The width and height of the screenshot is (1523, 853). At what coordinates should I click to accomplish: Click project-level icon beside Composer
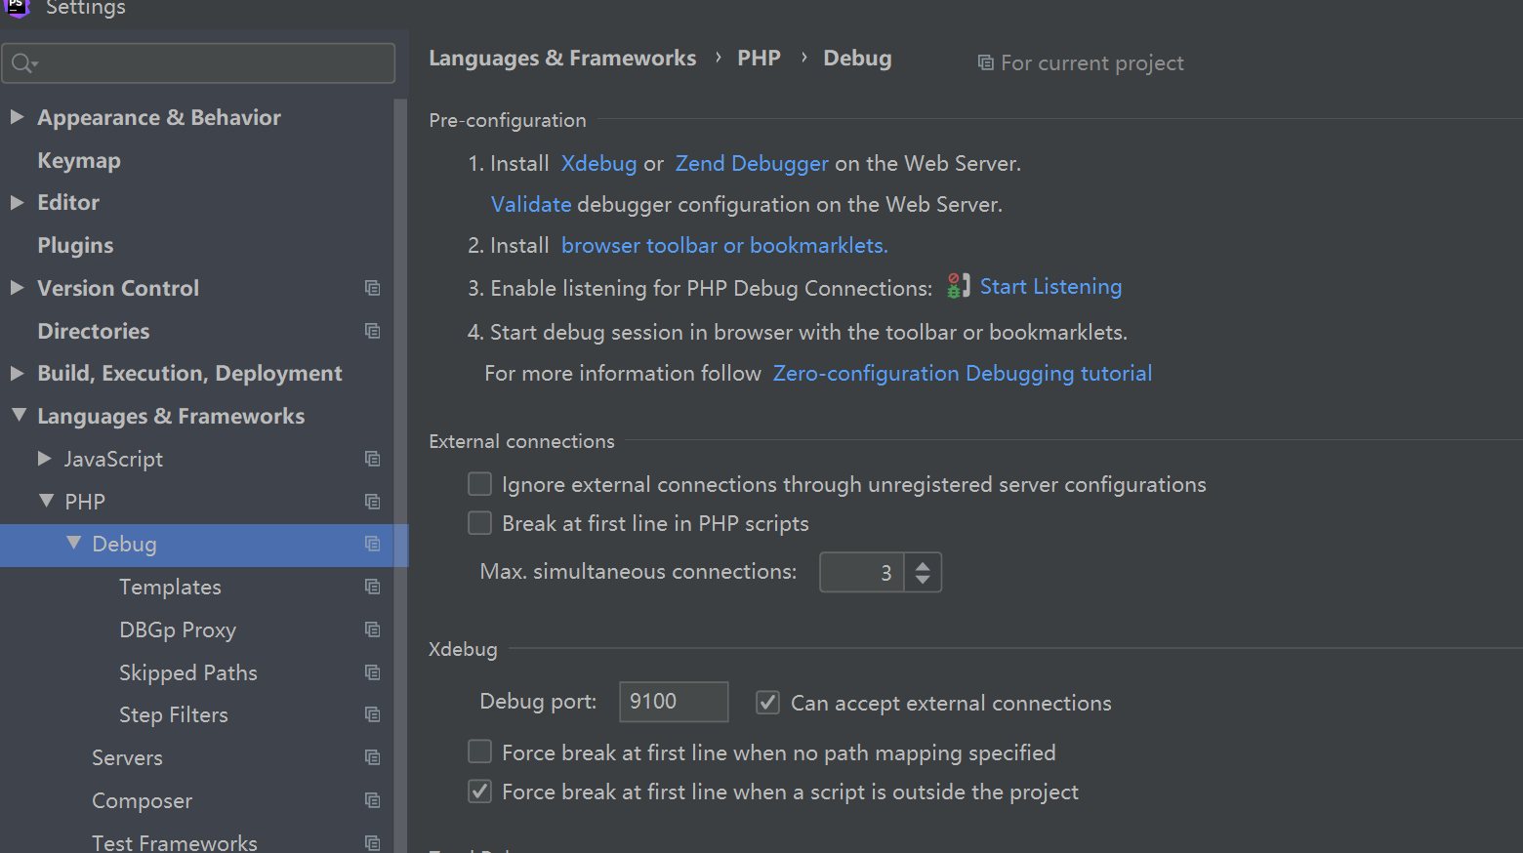click(372, 800)
